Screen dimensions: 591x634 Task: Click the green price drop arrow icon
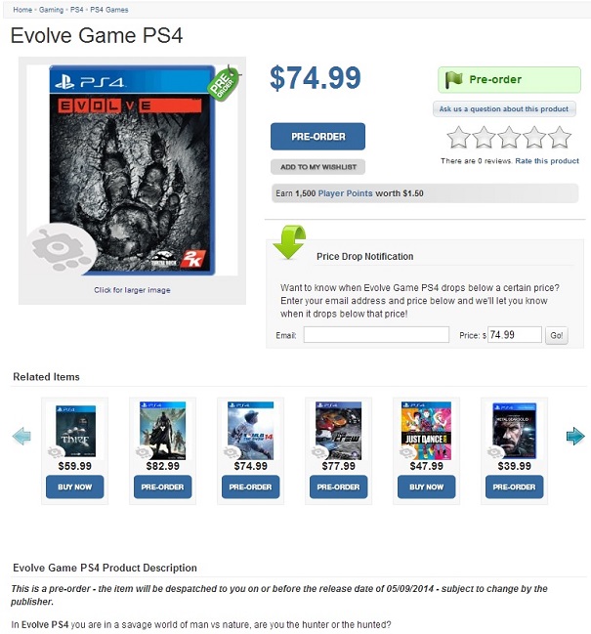pyautogui.click(x=289, y=242)
